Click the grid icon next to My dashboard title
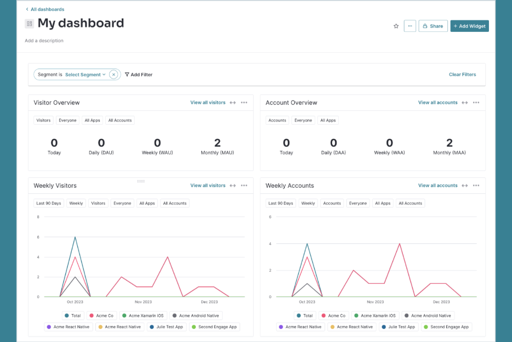 [29, 24]
